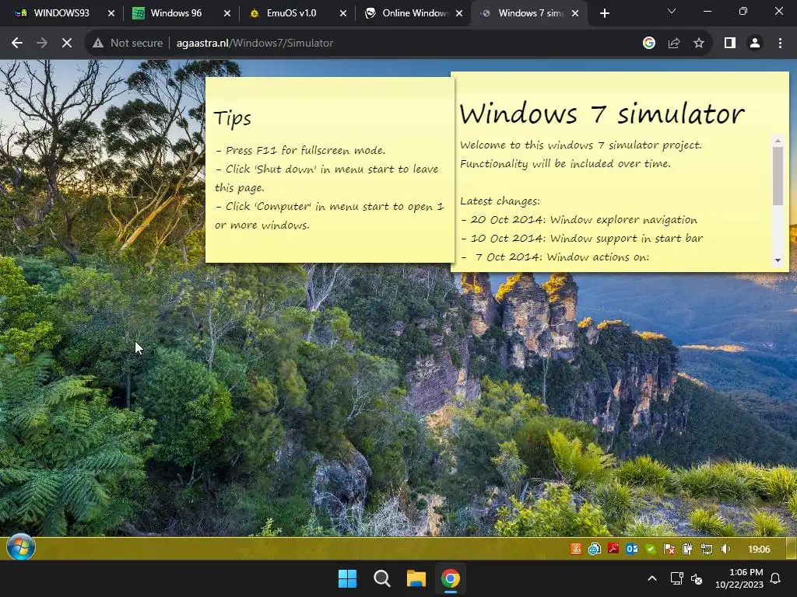This screenshot has height=597, width=797.
Task: Open the Windows 11 Start menu
Action: click(348, 578)
